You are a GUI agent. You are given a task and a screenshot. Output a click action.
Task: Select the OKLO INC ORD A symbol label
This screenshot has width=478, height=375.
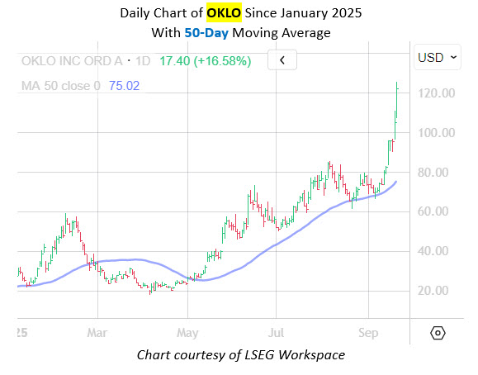pyautogui.click(x=72, y=61)
